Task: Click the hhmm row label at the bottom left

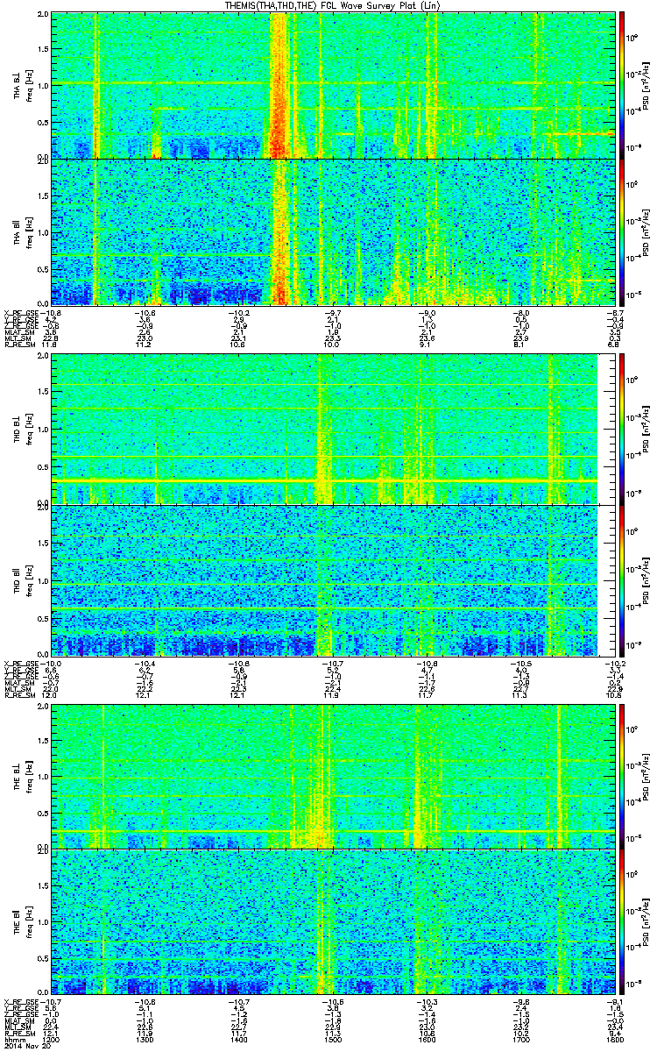Action: click(x=14, y=1041)
